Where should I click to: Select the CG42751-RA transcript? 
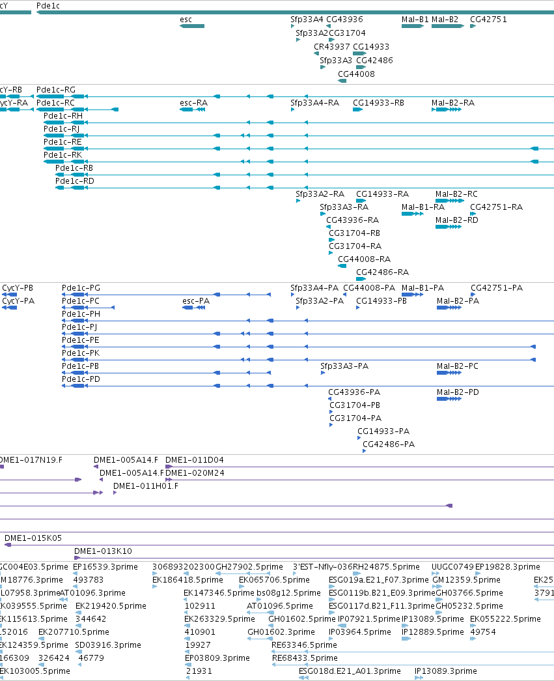coord(496,207)
